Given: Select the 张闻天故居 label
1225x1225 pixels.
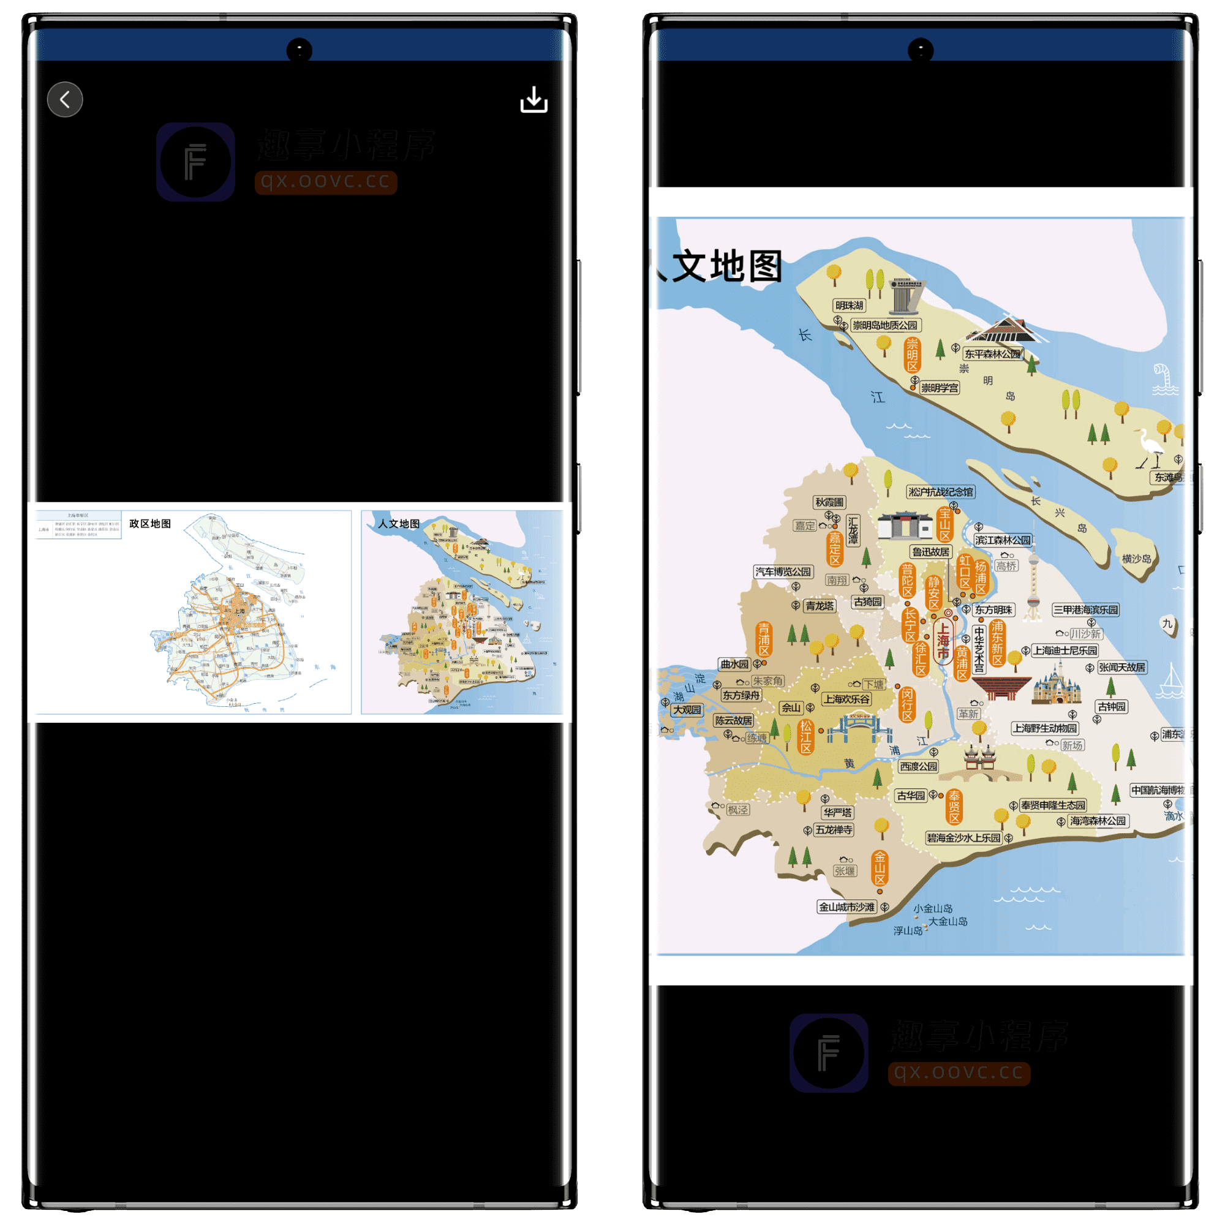Looking at the screenshot, I should pos(1121,668).
